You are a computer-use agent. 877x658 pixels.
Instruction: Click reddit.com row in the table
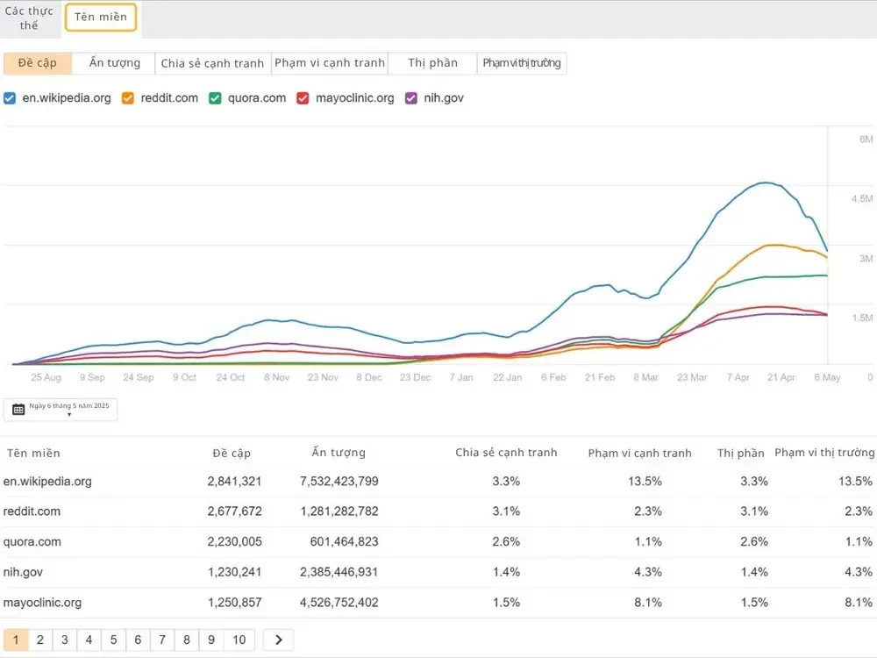coord(438,511)
